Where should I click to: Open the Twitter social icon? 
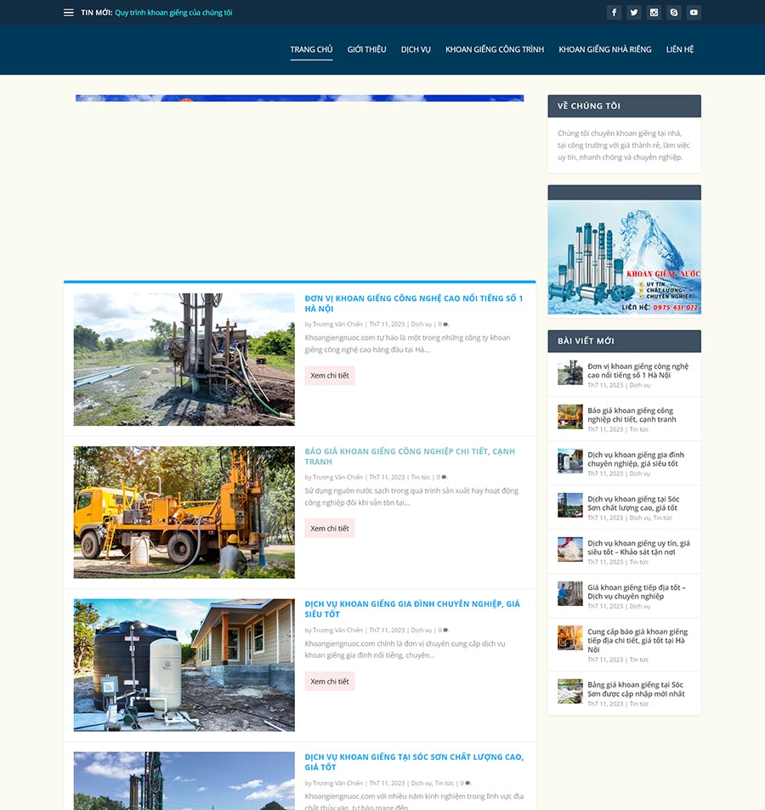pyautogui.click(x=634, y=13)
